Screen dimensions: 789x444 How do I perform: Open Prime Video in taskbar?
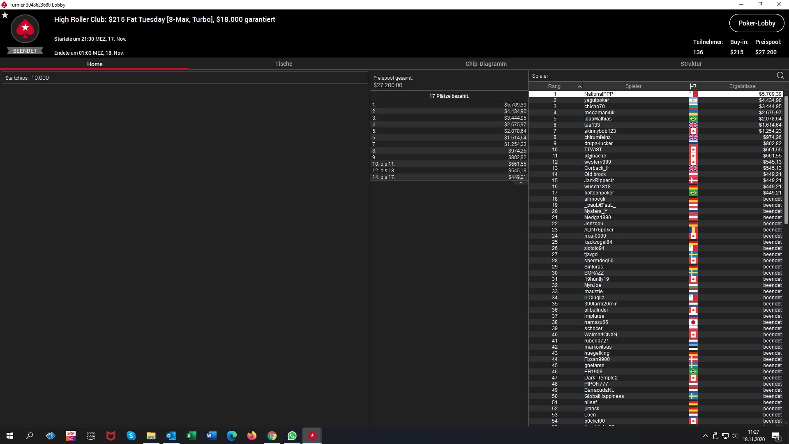[91, 436]
